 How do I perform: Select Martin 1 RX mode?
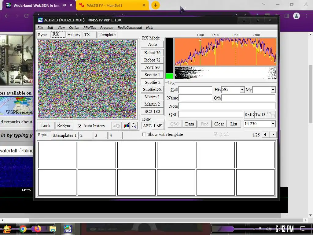(x=152, y=97)
